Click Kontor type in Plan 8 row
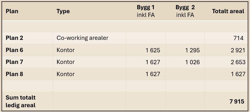 click(66, 74)
